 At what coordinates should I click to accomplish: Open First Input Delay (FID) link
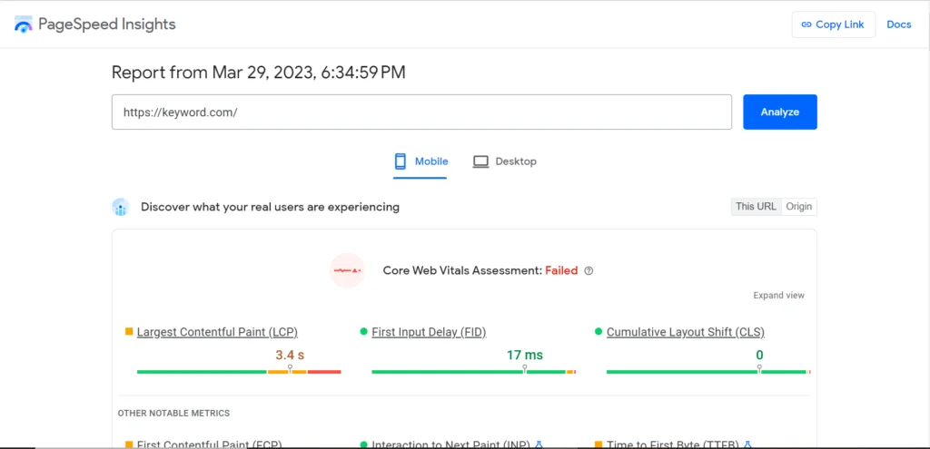click(429, 332)
